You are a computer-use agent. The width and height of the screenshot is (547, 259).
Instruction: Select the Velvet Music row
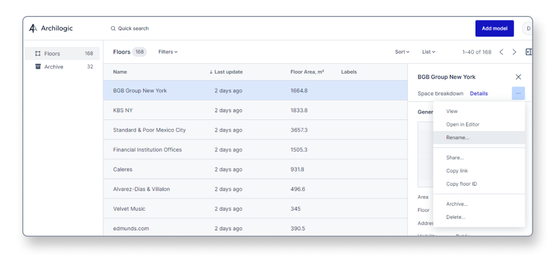[x=255, y=209]
